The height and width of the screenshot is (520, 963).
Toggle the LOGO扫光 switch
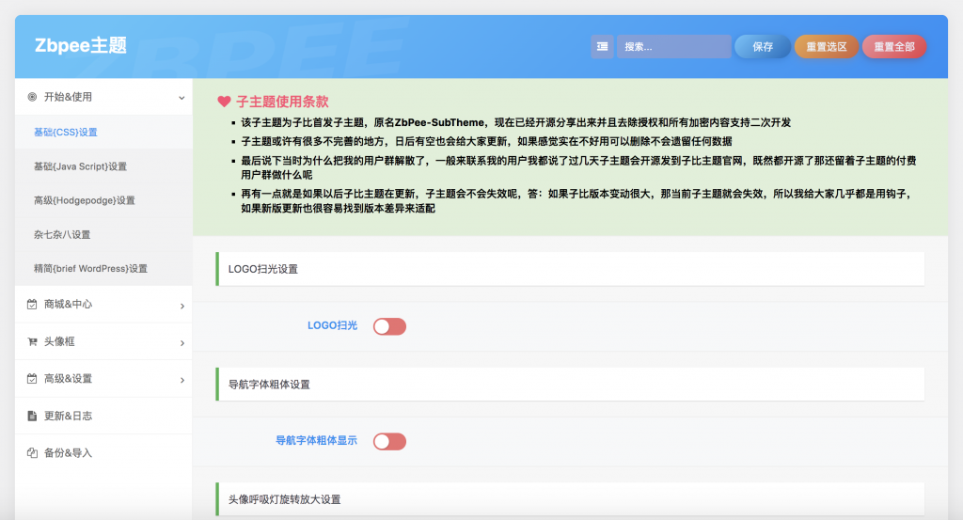coord(389,326)
